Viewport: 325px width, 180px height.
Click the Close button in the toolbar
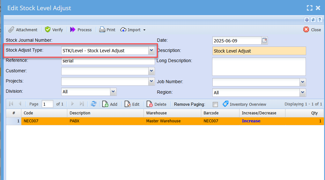coord(312,30)
